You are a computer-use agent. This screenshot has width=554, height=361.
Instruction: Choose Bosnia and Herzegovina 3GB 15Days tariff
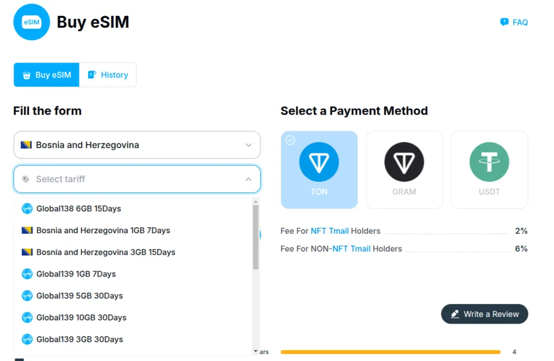(x=105, y=252)
